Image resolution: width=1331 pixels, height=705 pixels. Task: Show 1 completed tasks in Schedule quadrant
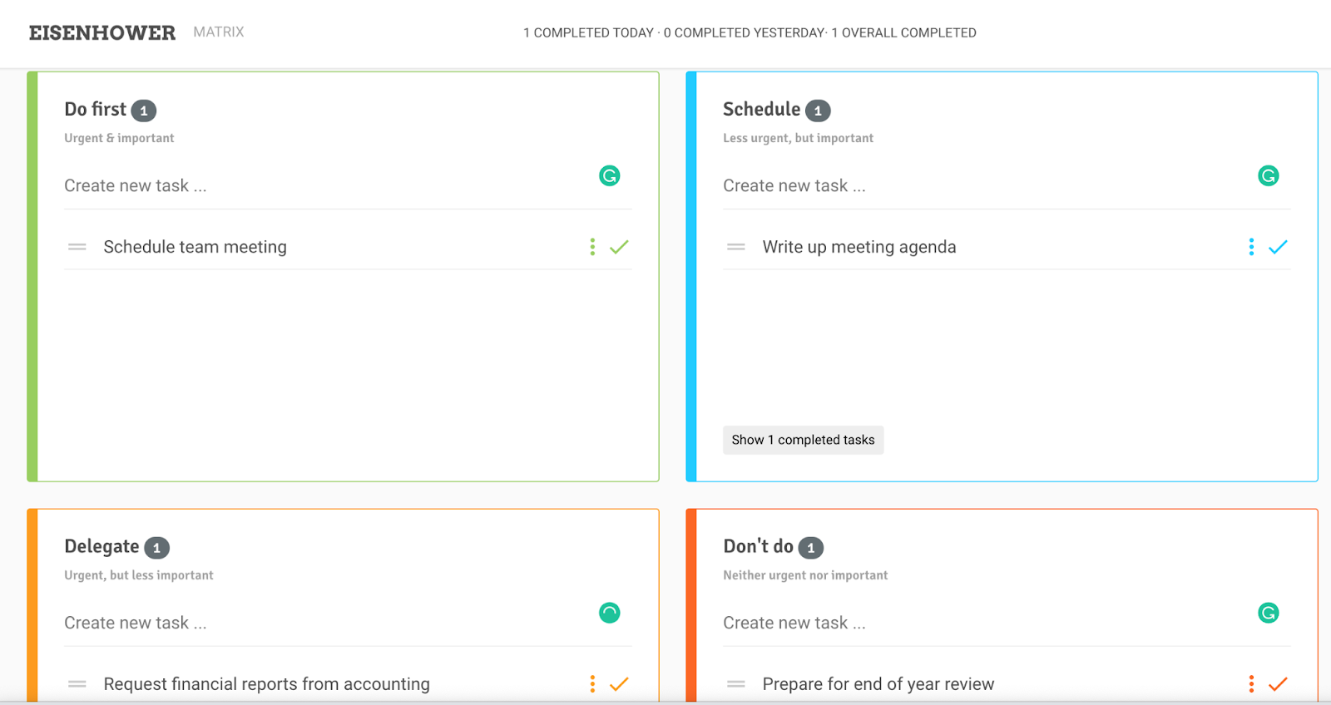[803, 440]
